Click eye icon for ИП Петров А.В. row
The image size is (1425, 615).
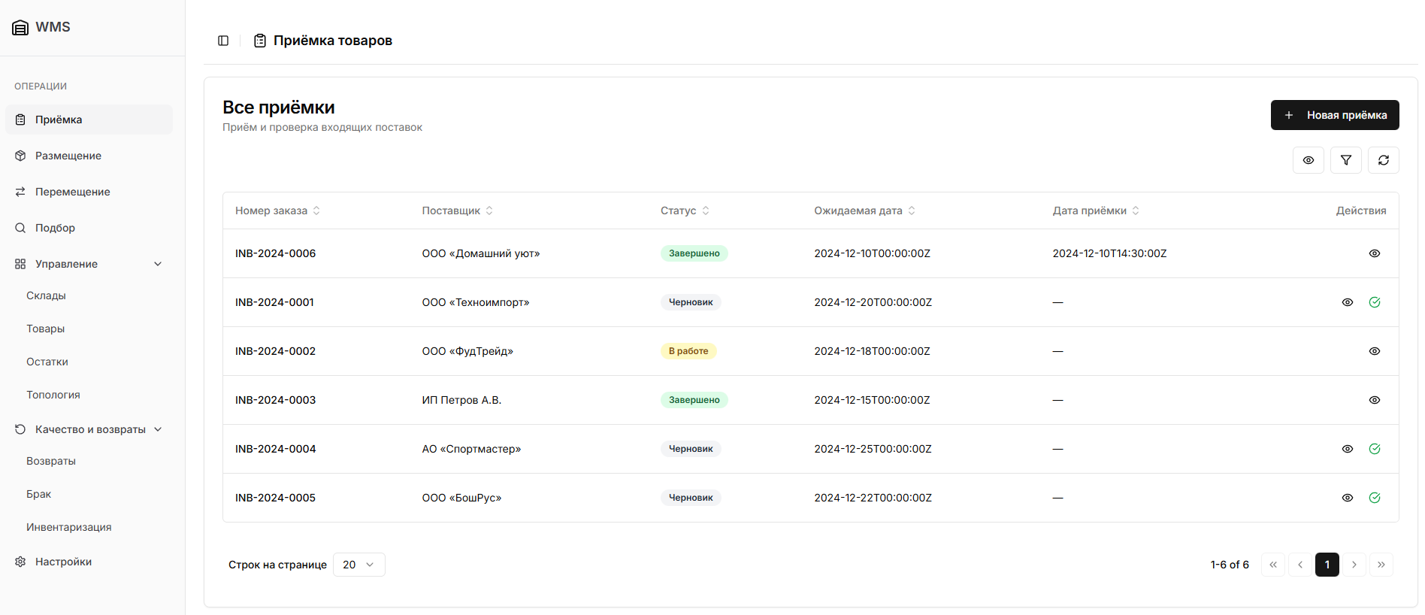point(1374,400)
